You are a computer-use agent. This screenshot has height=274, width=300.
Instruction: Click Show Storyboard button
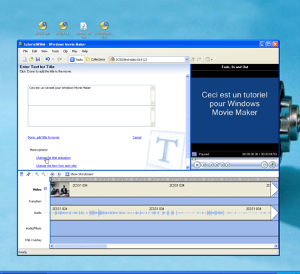[79, 174]
